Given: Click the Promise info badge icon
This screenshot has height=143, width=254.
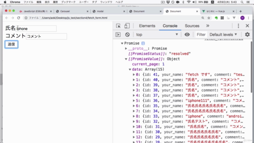Looking at the screenshot, I should click(x=143, y=43).
